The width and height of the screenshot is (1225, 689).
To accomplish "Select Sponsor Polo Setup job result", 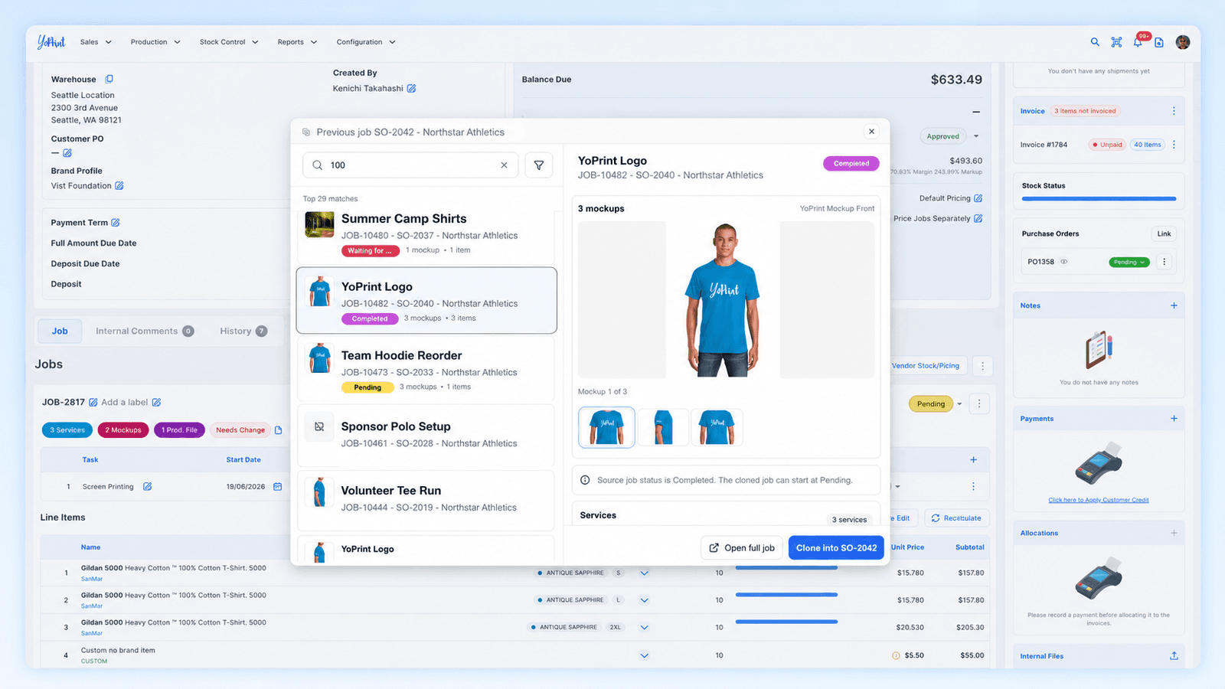I will tap(426, 436).
